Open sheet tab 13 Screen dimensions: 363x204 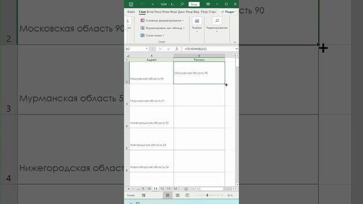coord(168,189)
